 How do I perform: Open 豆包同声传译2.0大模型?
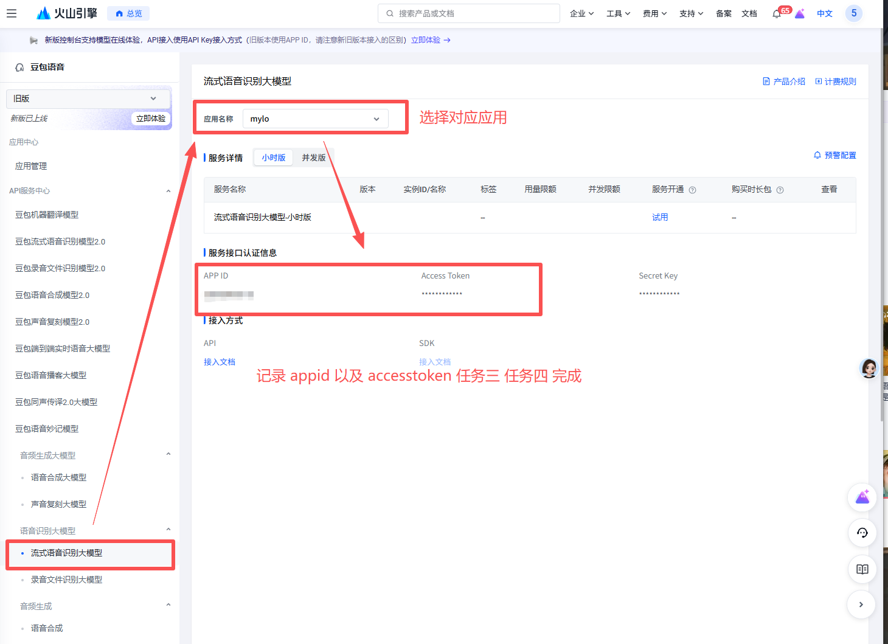coord(56,402)
